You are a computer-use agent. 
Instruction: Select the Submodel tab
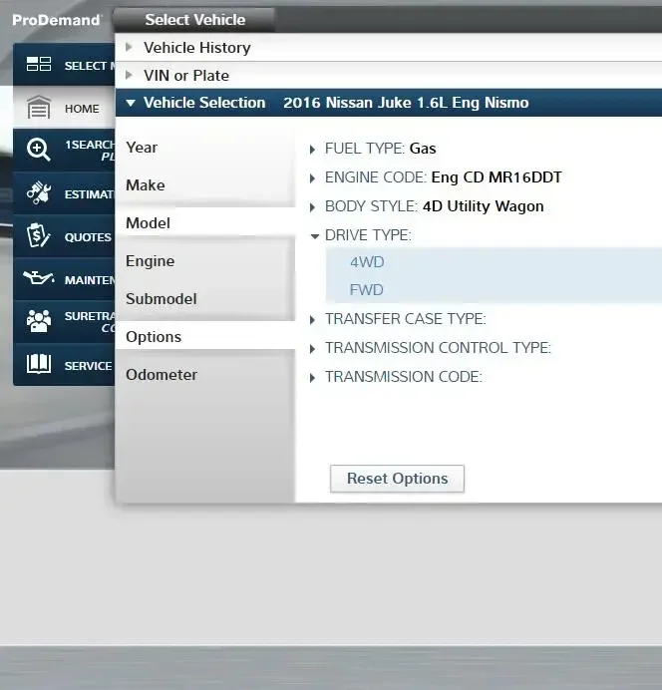tap(204, 299)
